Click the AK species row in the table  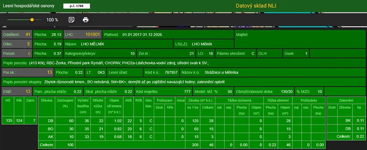51,136
